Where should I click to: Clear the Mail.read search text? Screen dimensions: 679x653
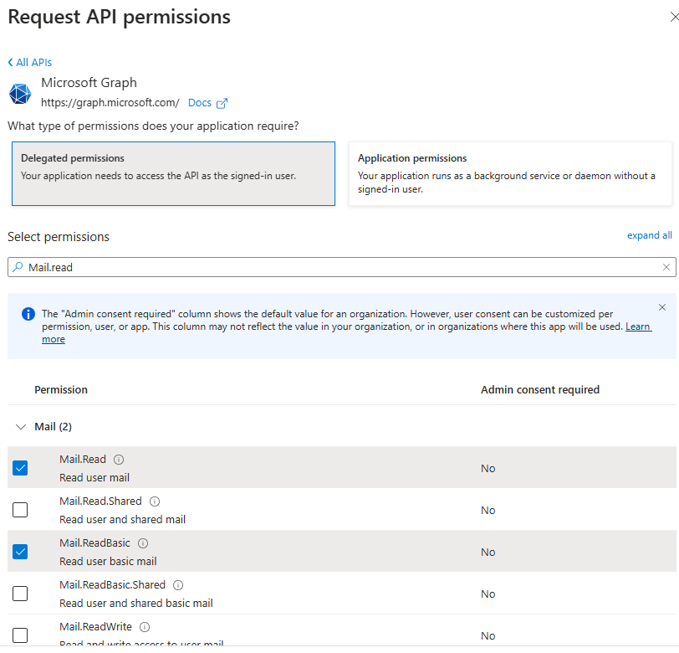pos(666,267)
